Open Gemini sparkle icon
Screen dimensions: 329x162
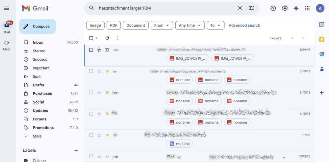point(296,8)
